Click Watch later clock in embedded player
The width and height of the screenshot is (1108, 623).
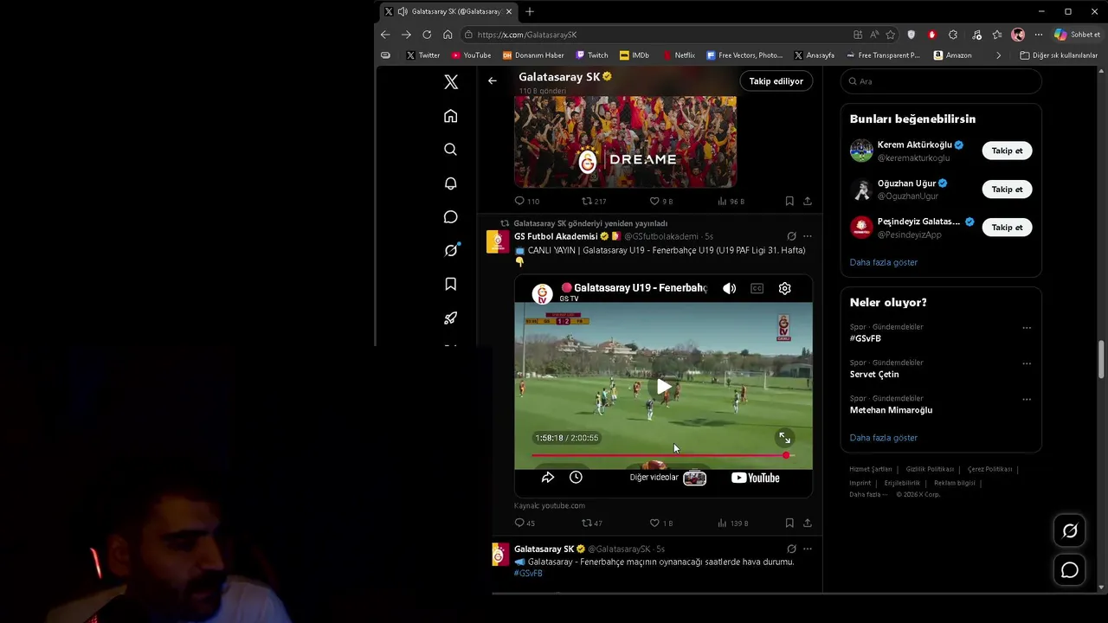[x=576, y=478]
